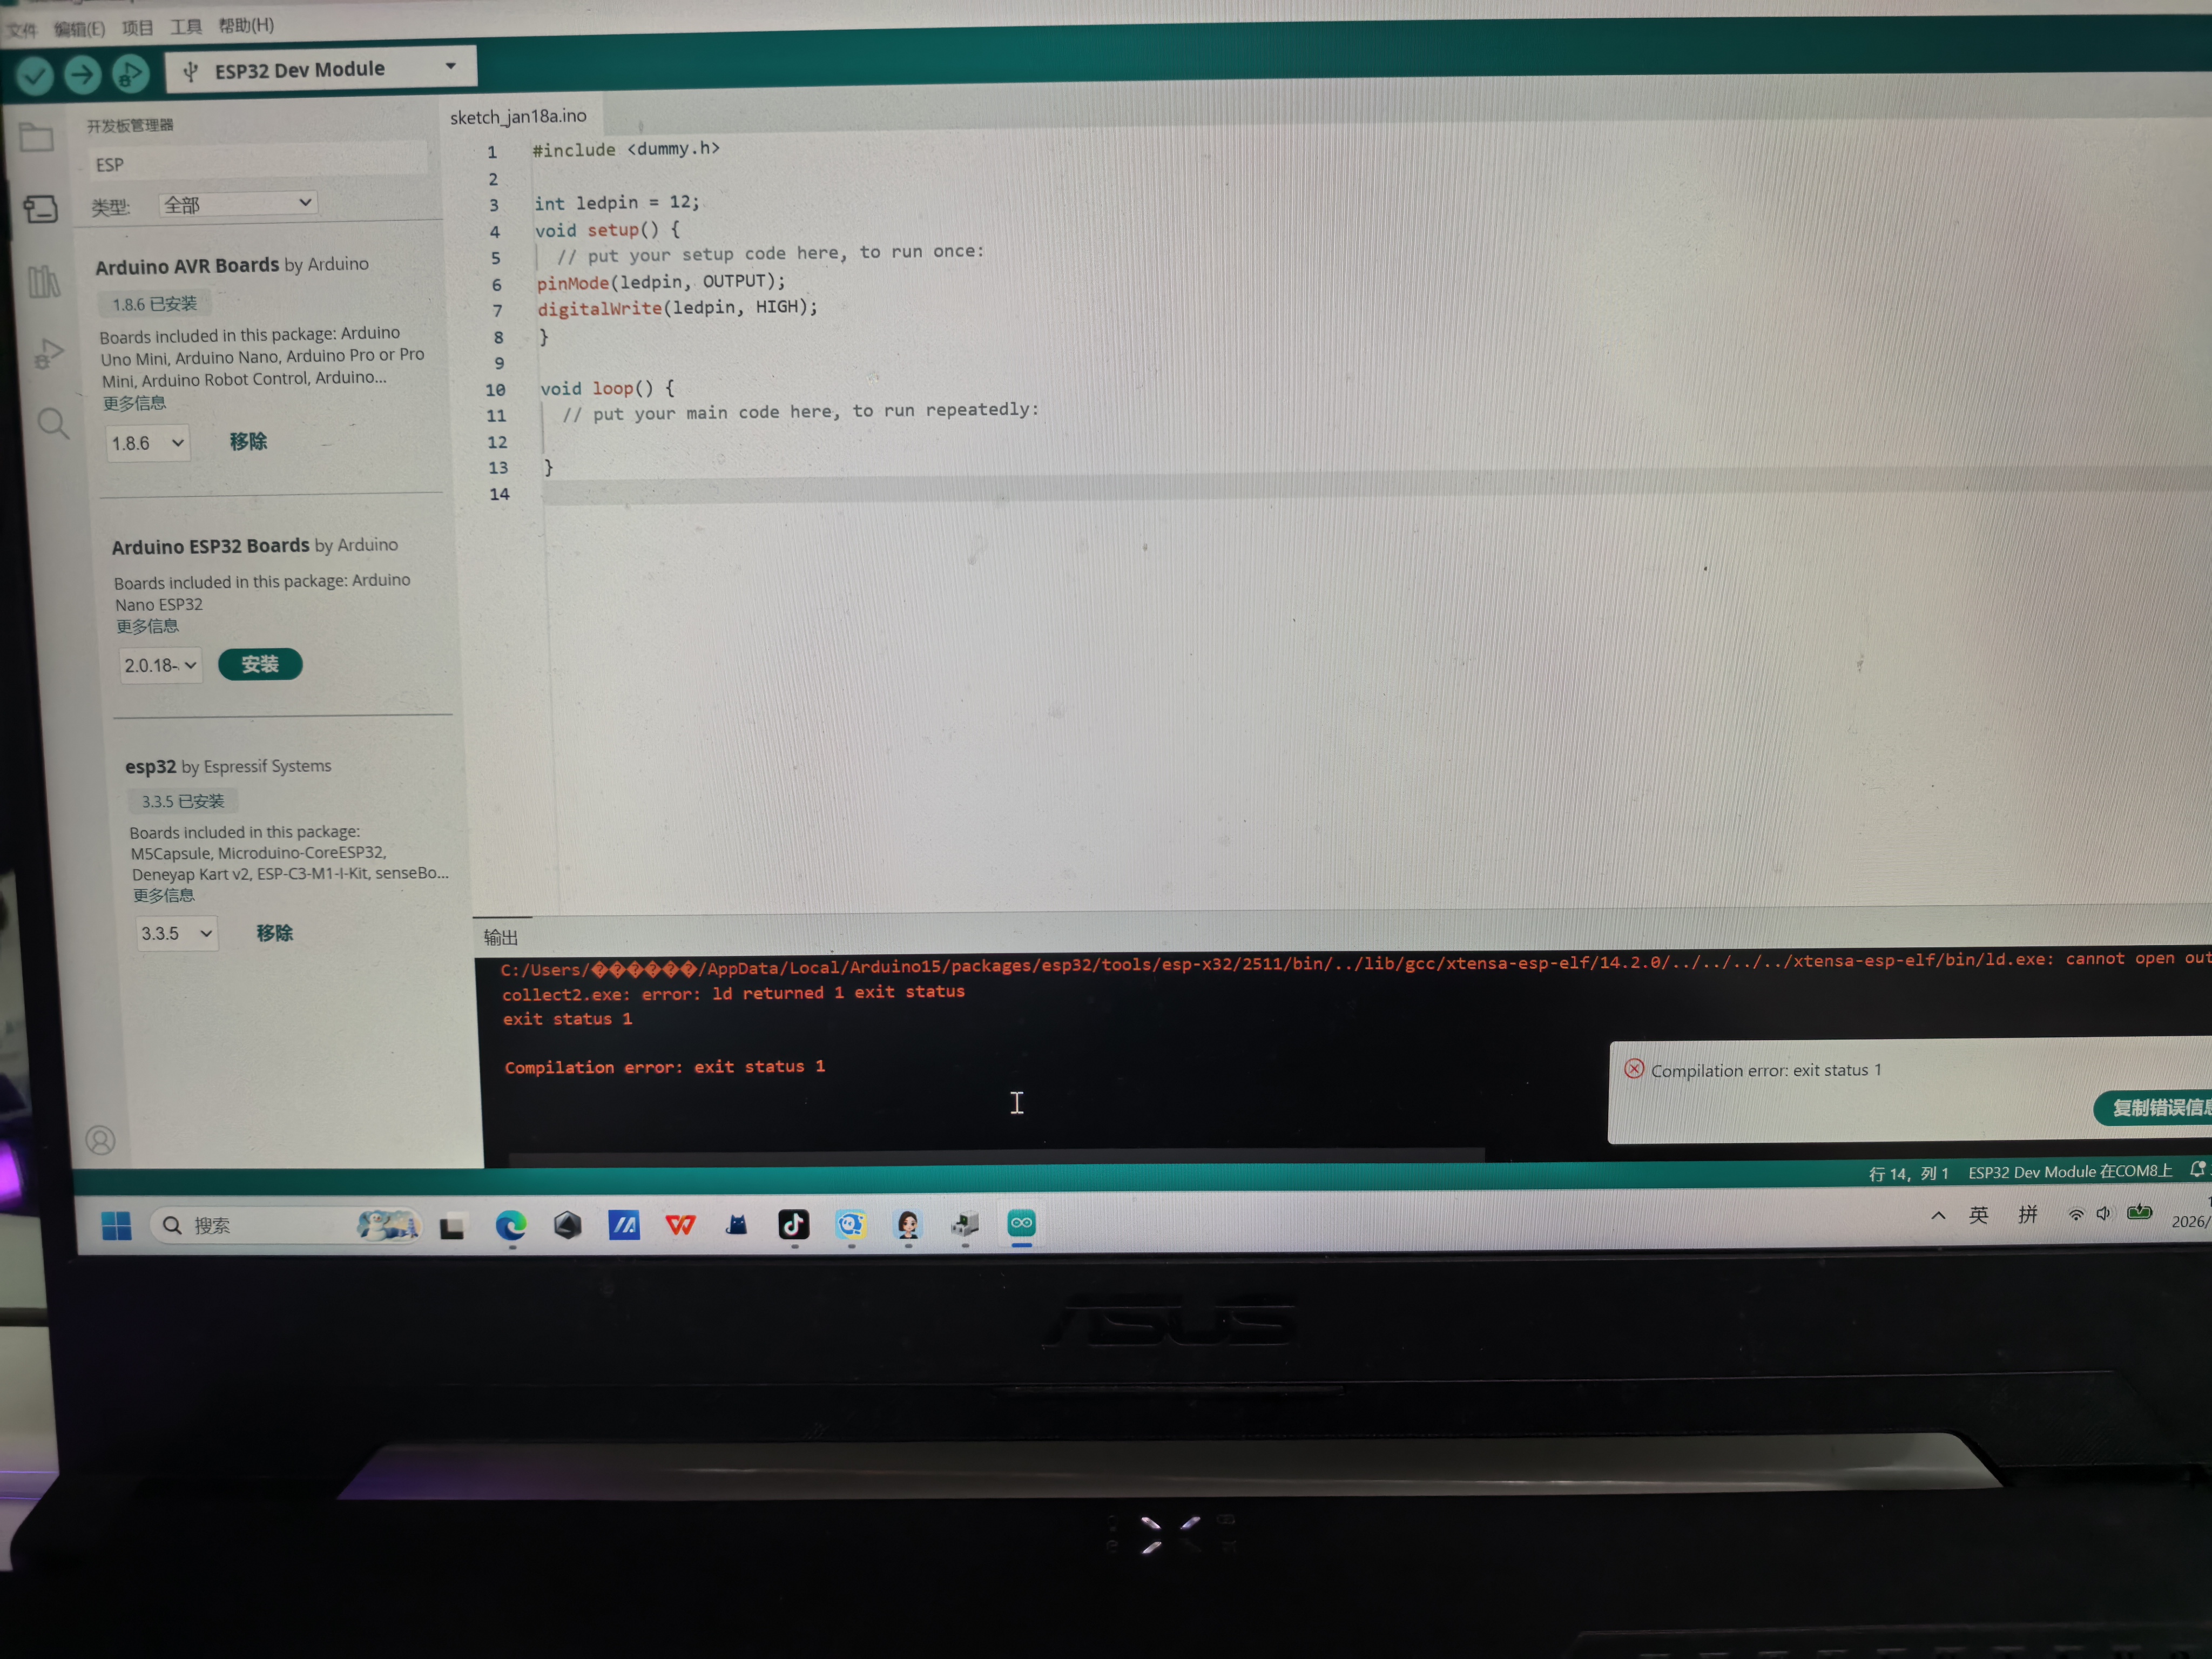Click the account avatar icon in sidebar
Image resolution: width=2212 pixels, height=1659 pixels.
coord(101,1140)
